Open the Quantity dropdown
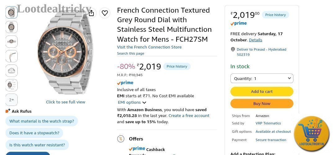The height and width of the screenshot is (155, 335). pyautogui.click(x=262, y=78)
